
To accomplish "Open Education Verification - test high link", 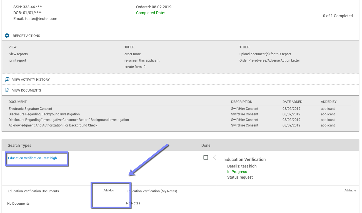I will [33, 158].
